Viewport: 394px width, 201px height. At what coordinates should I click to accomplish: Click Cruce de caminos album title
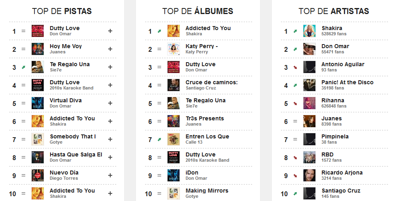212,82
